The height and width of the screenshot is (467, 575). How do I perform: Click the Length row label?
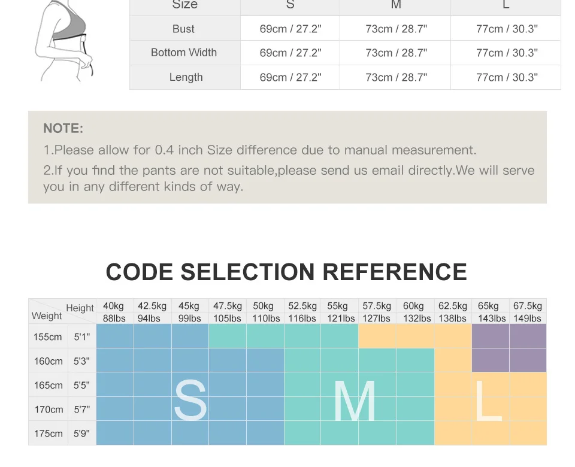coord(186,77)
